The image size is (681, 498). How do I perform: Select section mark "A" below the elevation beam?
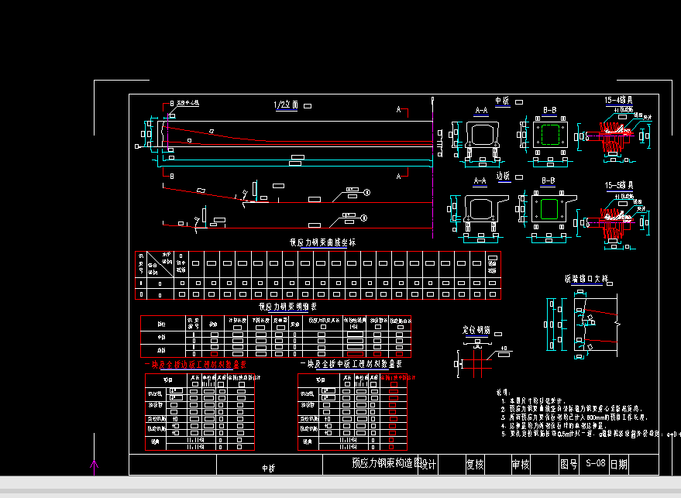[x=398, y=177]
